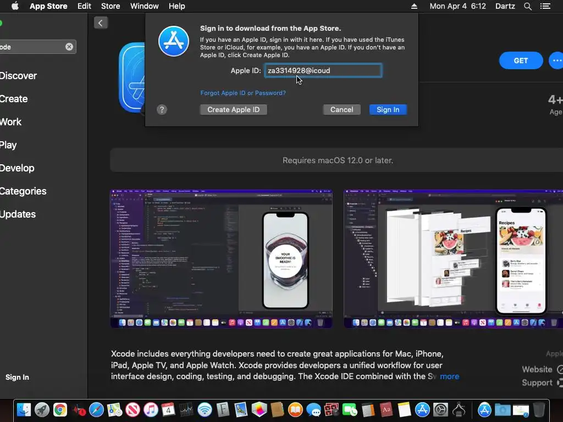Viewport: 563px width, 422px height.
Task: Click the more options ellipsis button
Action: click(556, 60)
